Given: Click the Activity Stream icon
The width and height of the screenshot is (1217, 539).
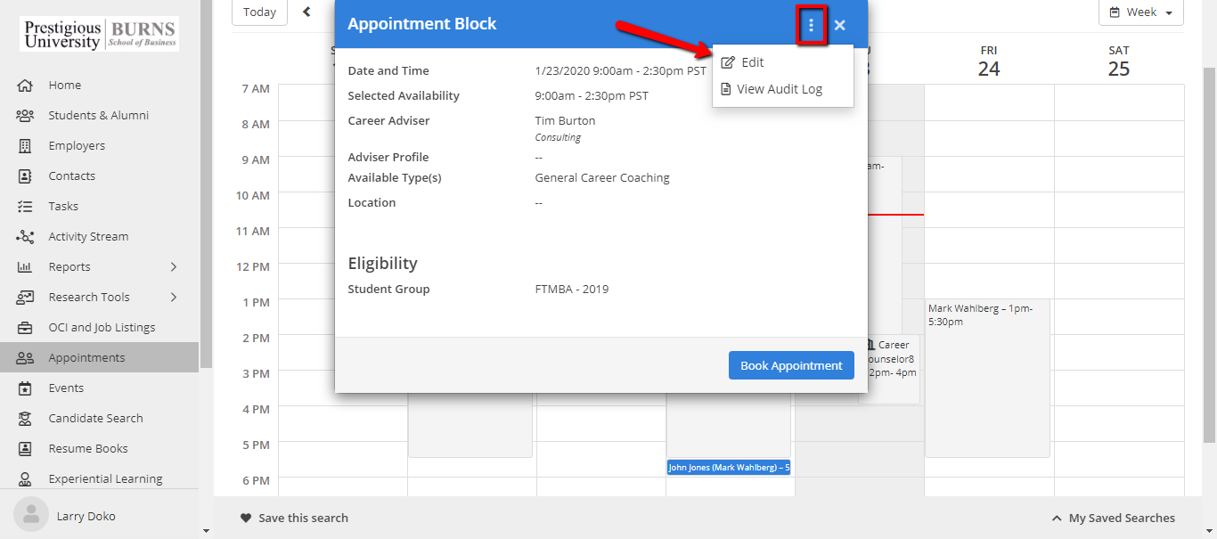Looking at the screenshot, I should [25, 237].
